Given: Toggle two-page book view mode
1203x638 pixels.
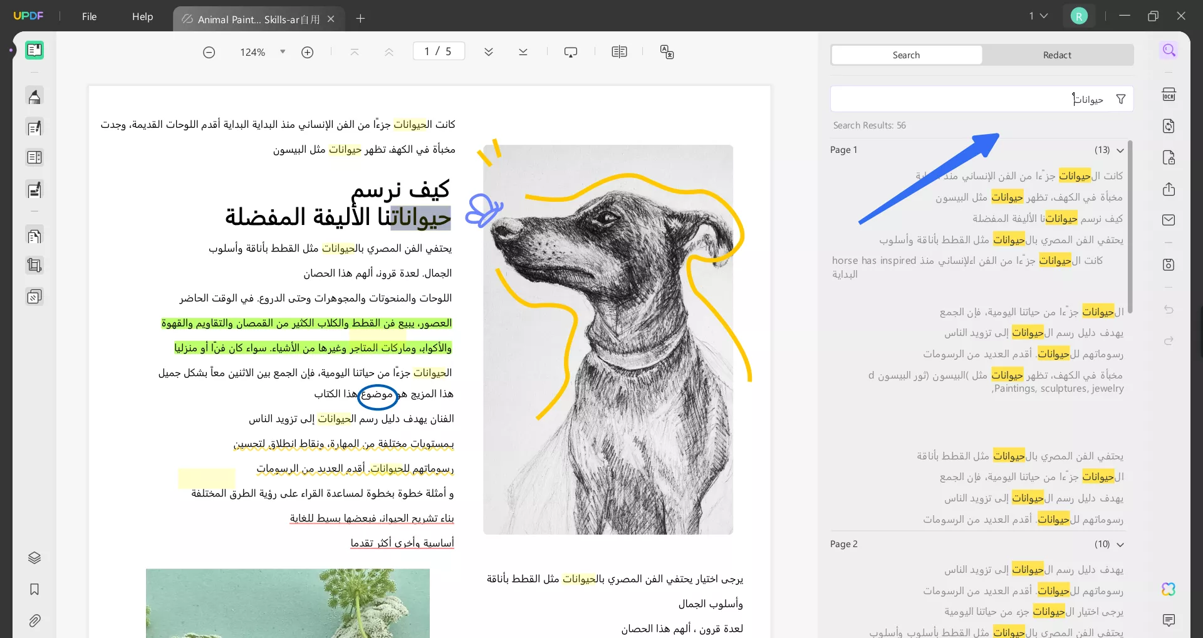Looking at the screenshot, I should [x=619, y=52].
